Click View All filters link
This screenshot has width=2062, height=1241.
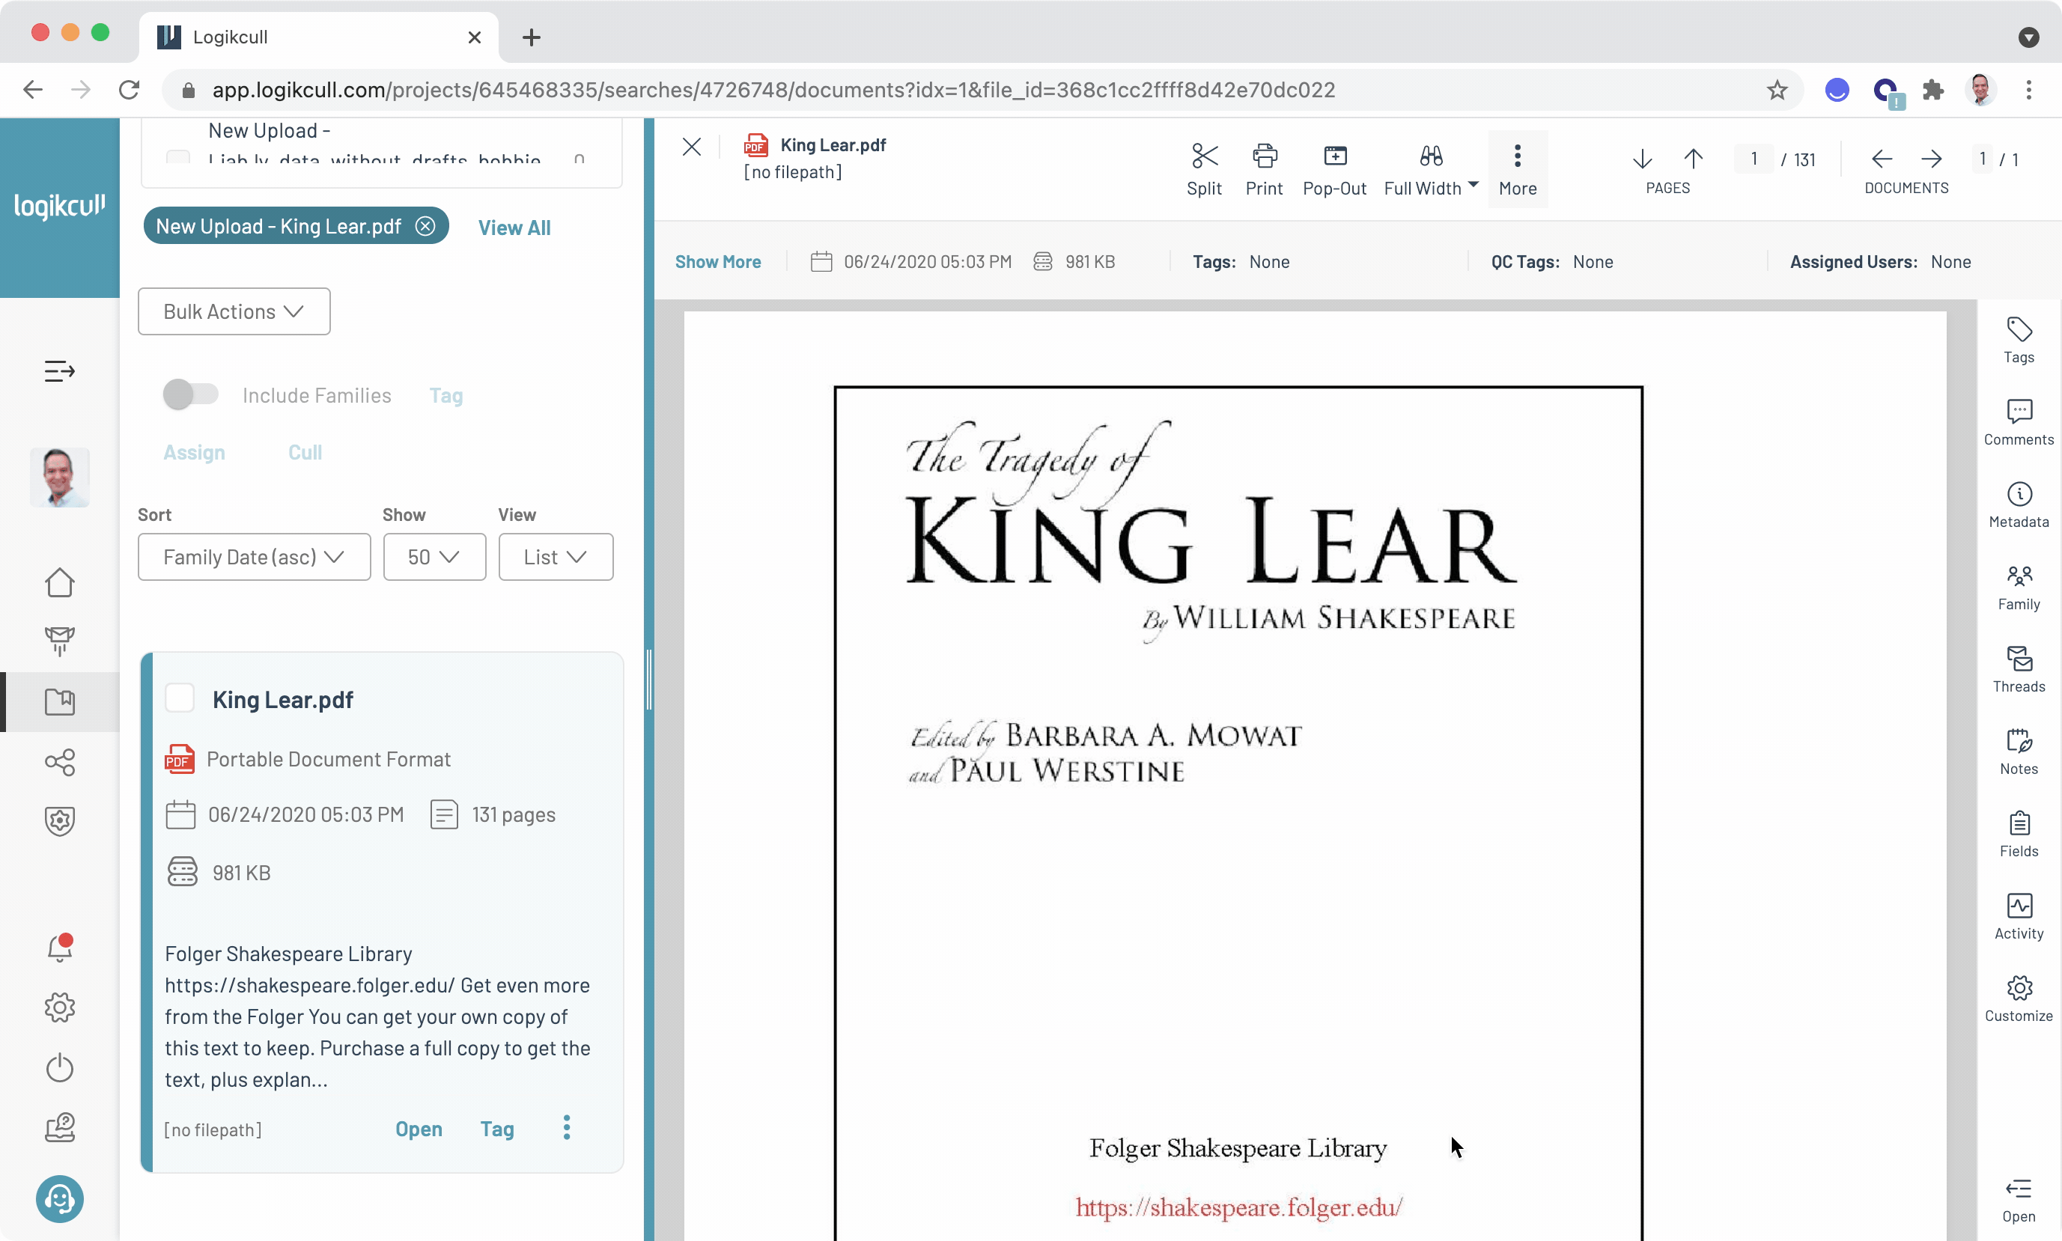(x=514, y=228)
